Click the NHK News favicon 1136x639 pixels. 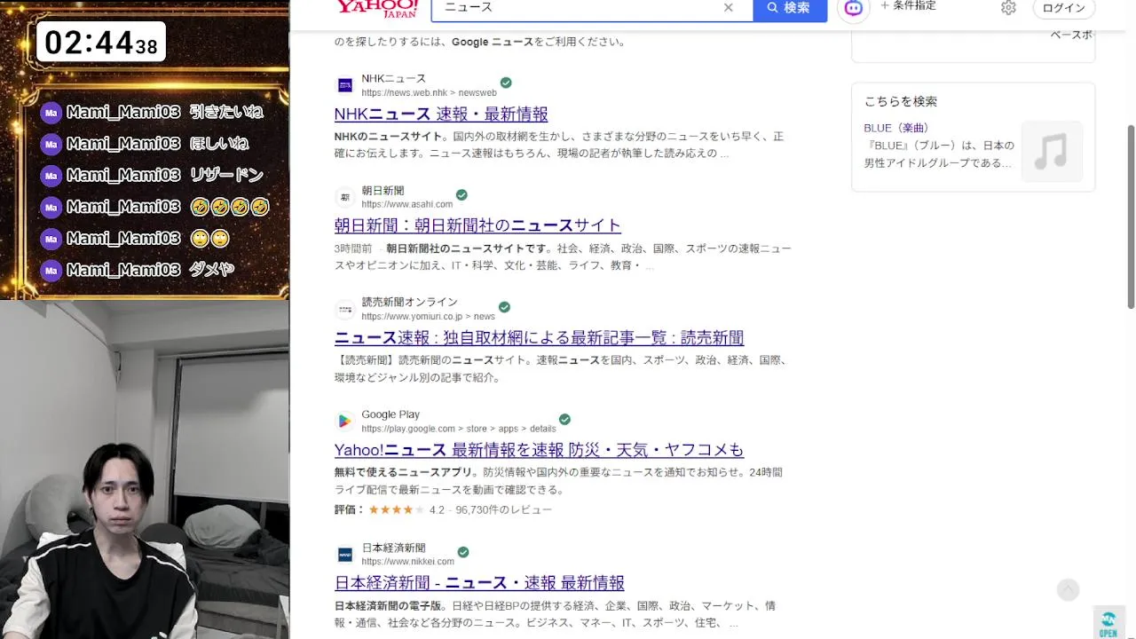tap(345, 85)
